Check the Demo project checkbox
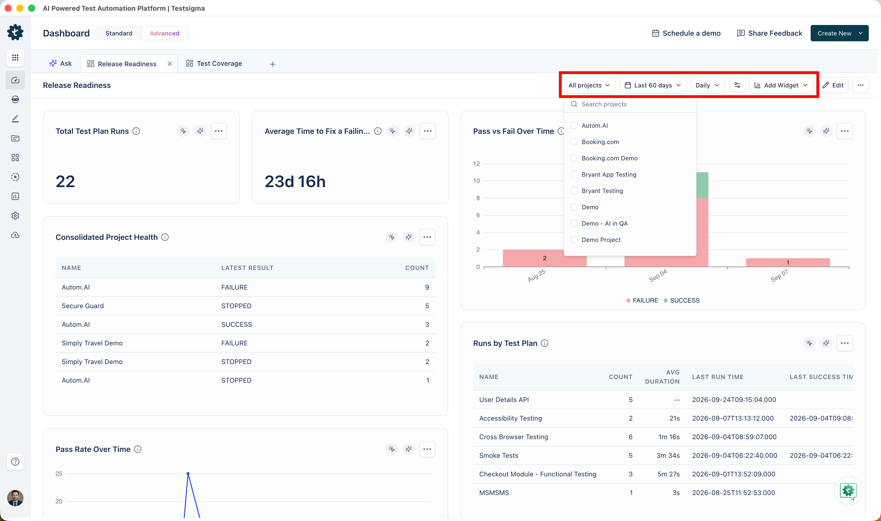Screen dimensions: 881x521 tap(574, 207)
